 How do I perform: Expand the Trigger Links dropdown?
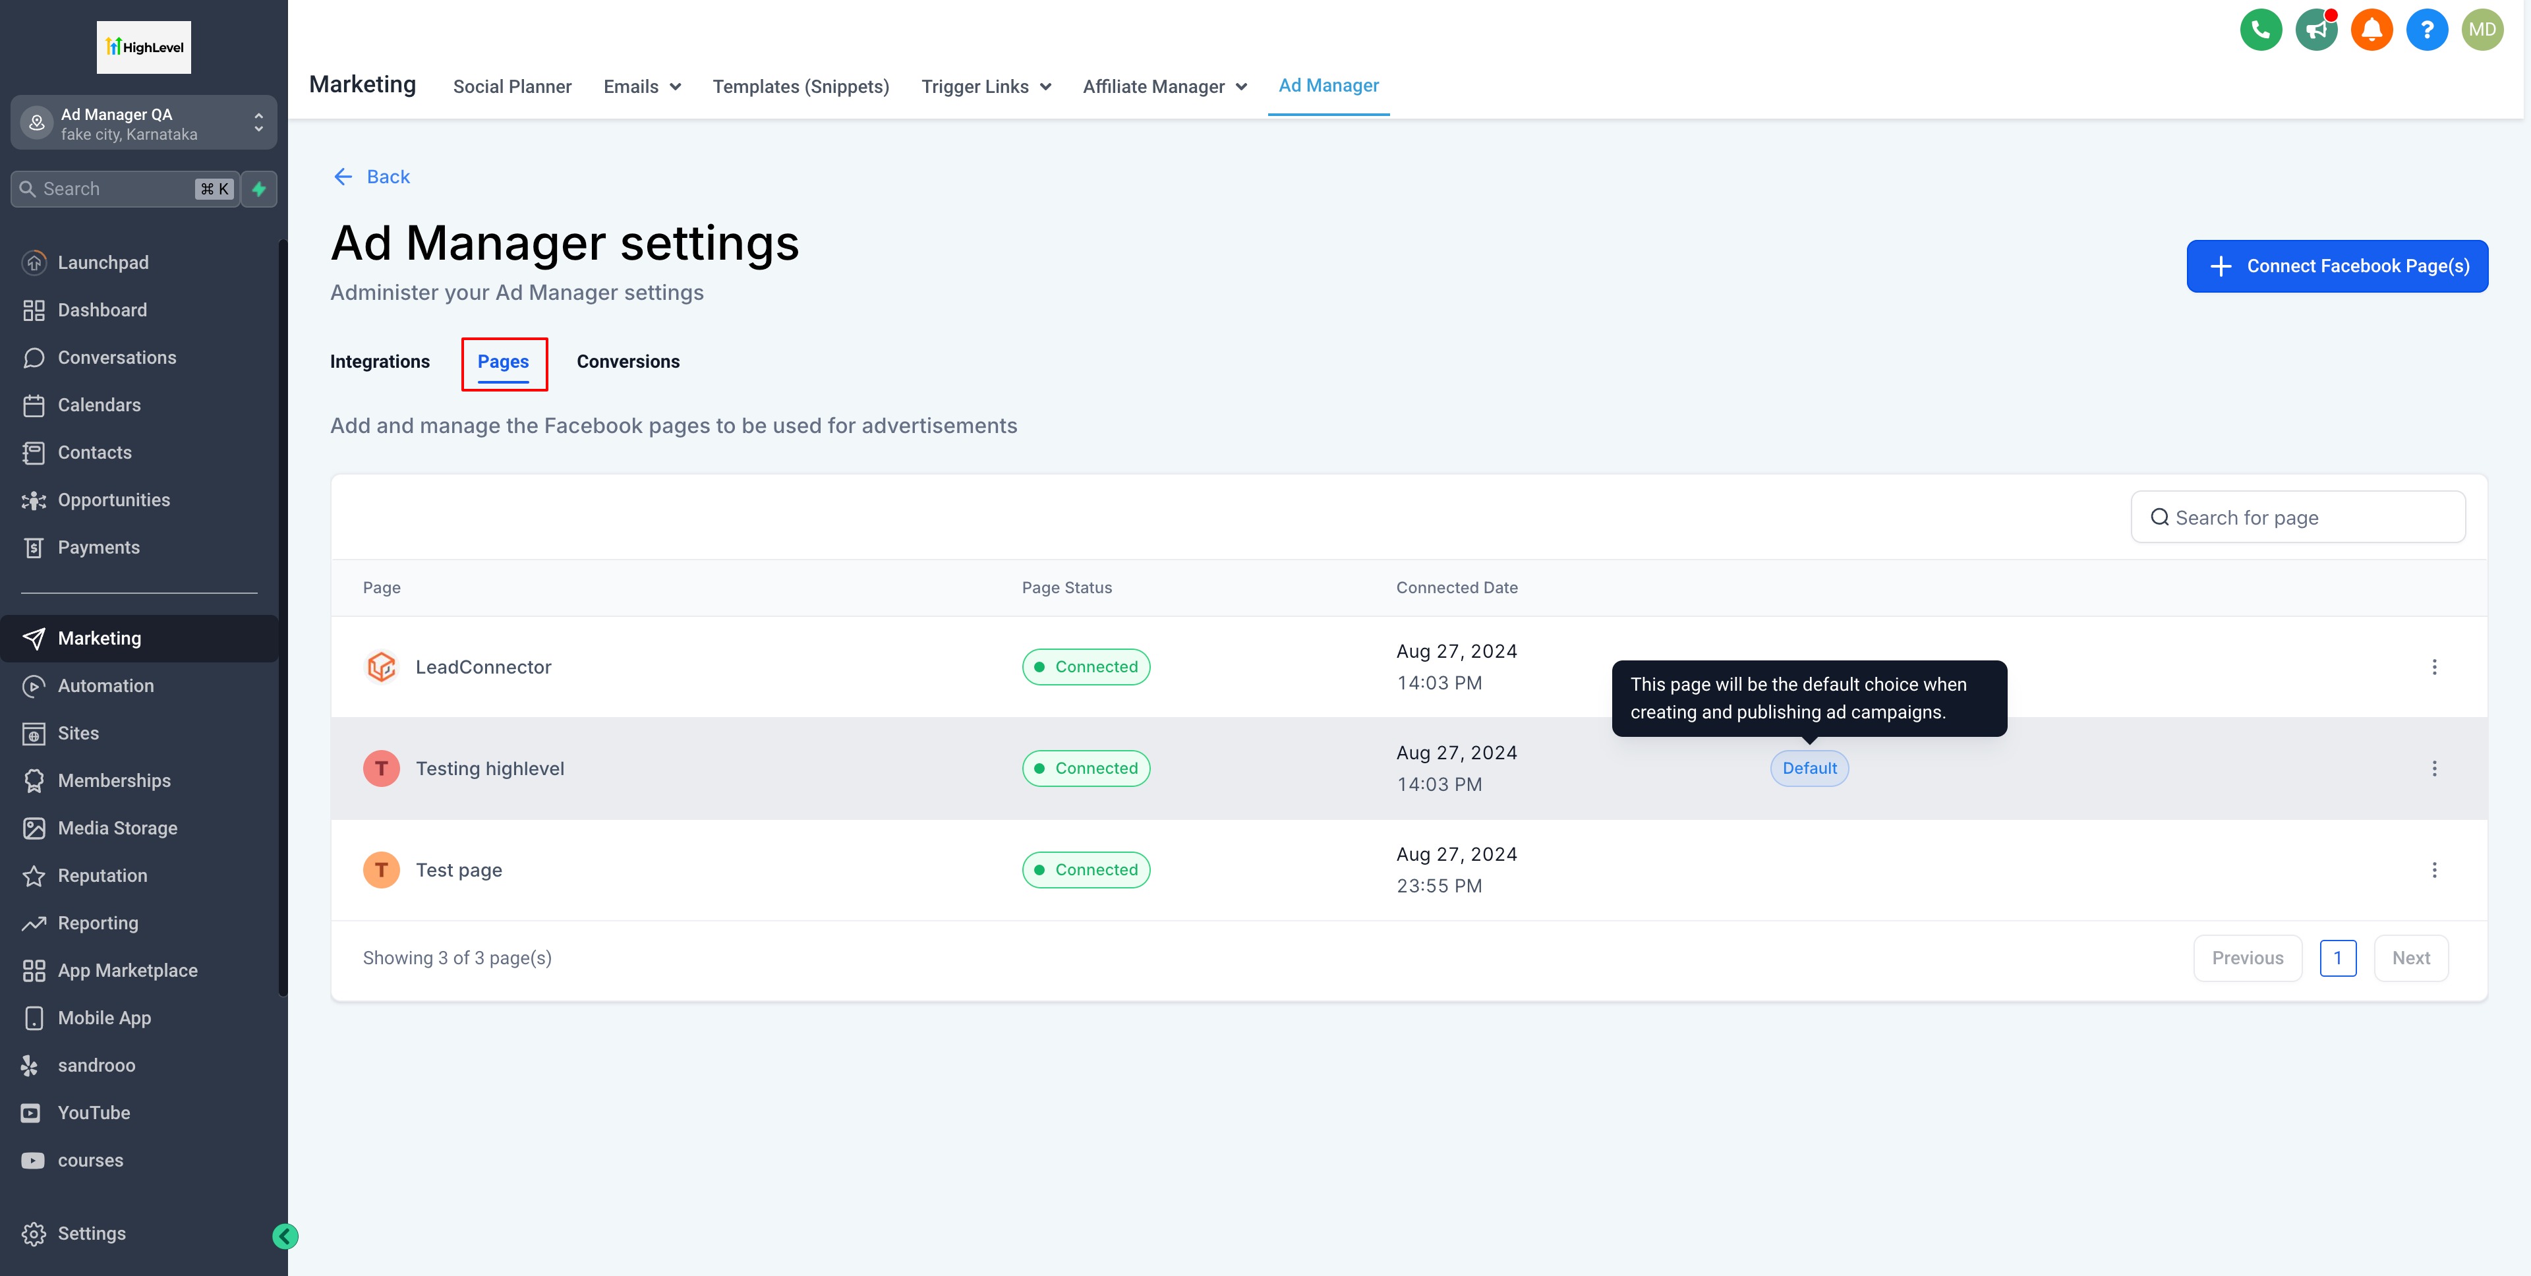pyautogui.click(x=985, y=86)
